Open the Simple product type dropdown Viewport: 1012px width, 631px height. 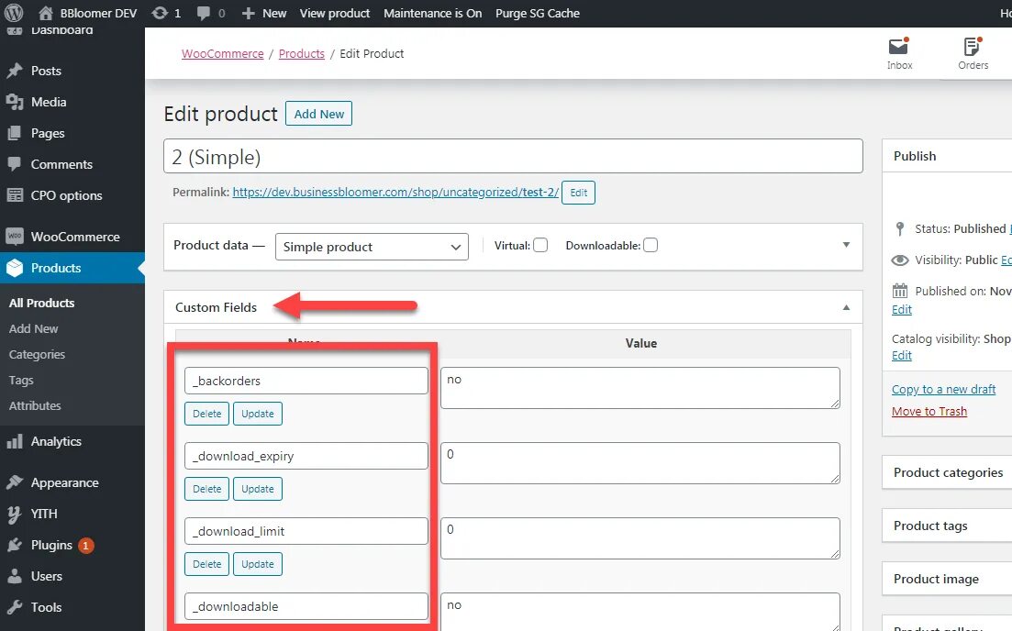372,247
